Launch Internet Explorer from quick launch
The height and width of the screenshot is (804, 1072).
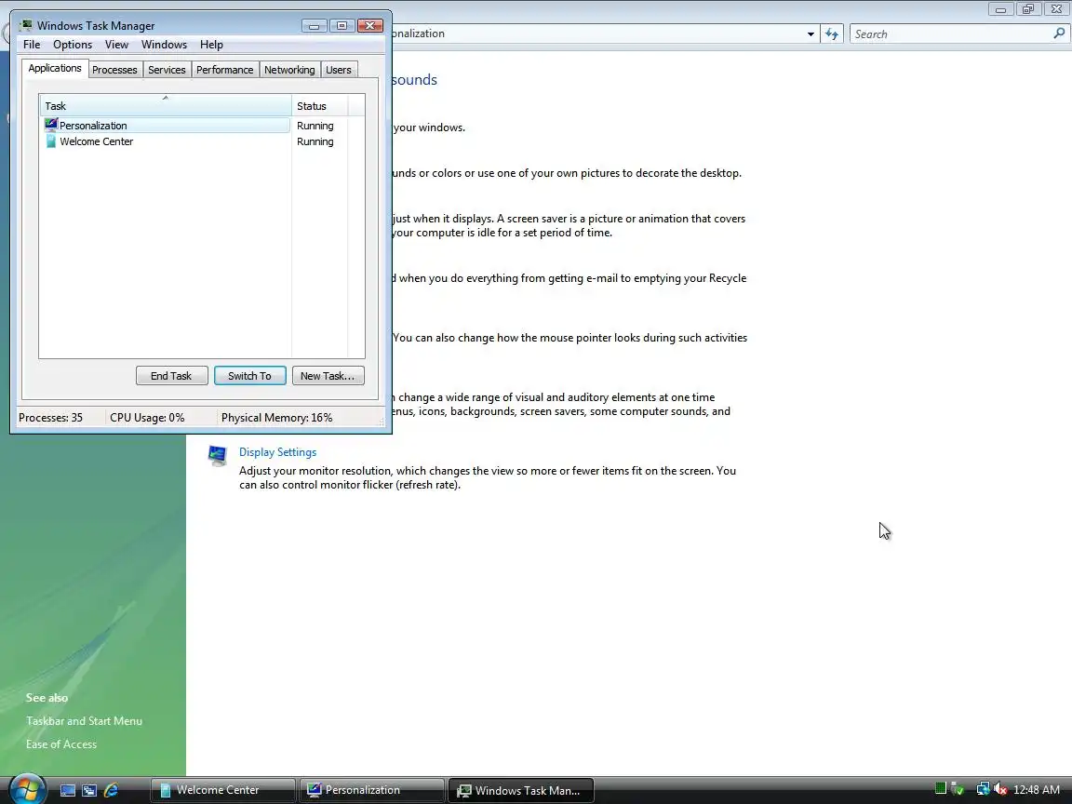111,790
